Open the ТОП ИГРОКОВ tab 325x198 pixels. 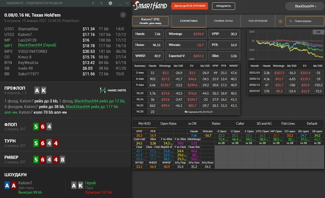click(x=258, y=21)
